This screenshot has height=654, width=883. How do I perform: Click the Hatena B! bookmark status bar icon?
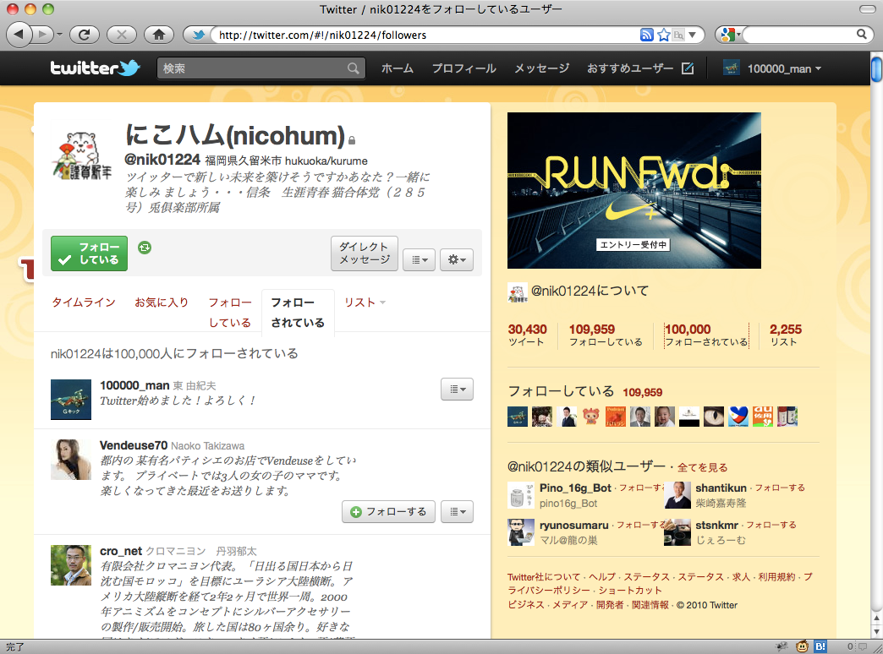pos(820,646)
